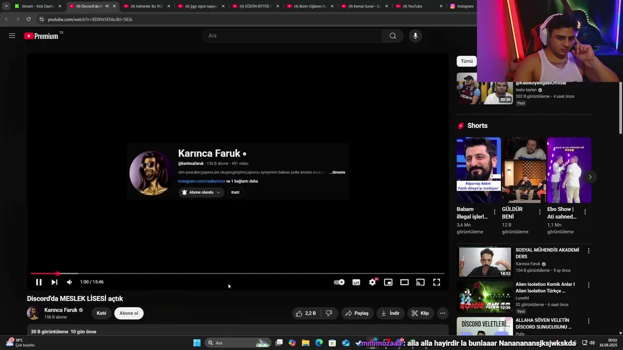Cast the video to a TV
The height and width of the screenshot is (350, 623).
coord(421,282)
